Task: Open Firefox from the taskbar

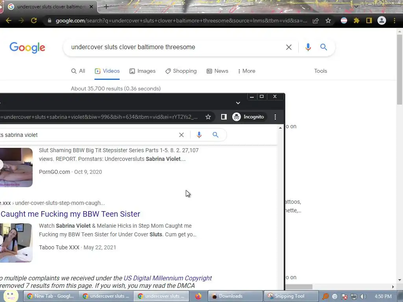Action: pyautogui.click(x=198, y=296)
